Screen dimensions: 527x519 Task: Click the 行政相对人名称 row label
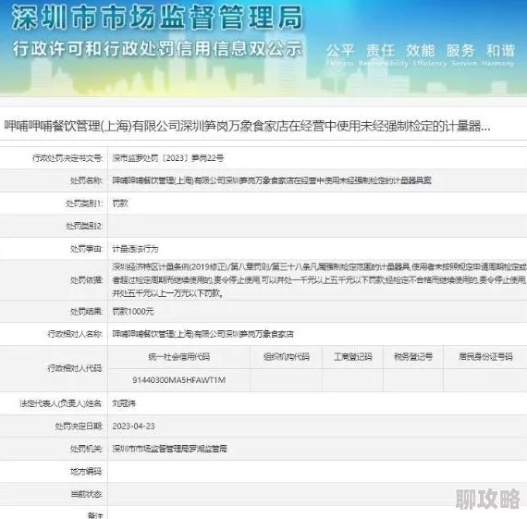[x=75, y=334]
